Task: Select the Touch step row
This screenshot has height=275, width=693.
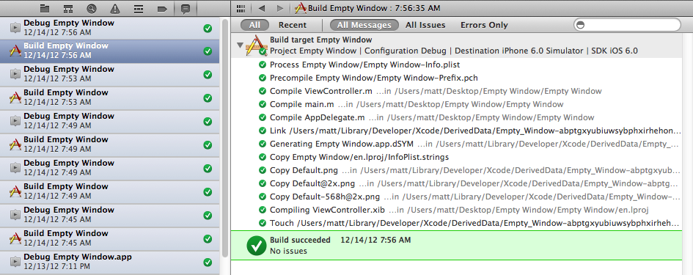Action: point(457,223)
